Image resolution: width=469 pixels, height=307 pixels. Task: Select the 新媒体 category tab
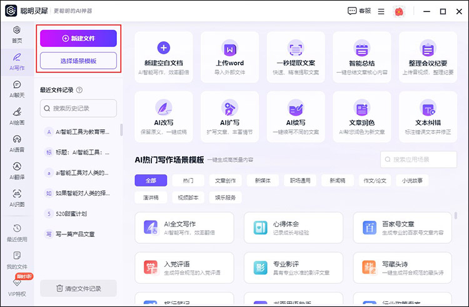[x=263, y=180]
